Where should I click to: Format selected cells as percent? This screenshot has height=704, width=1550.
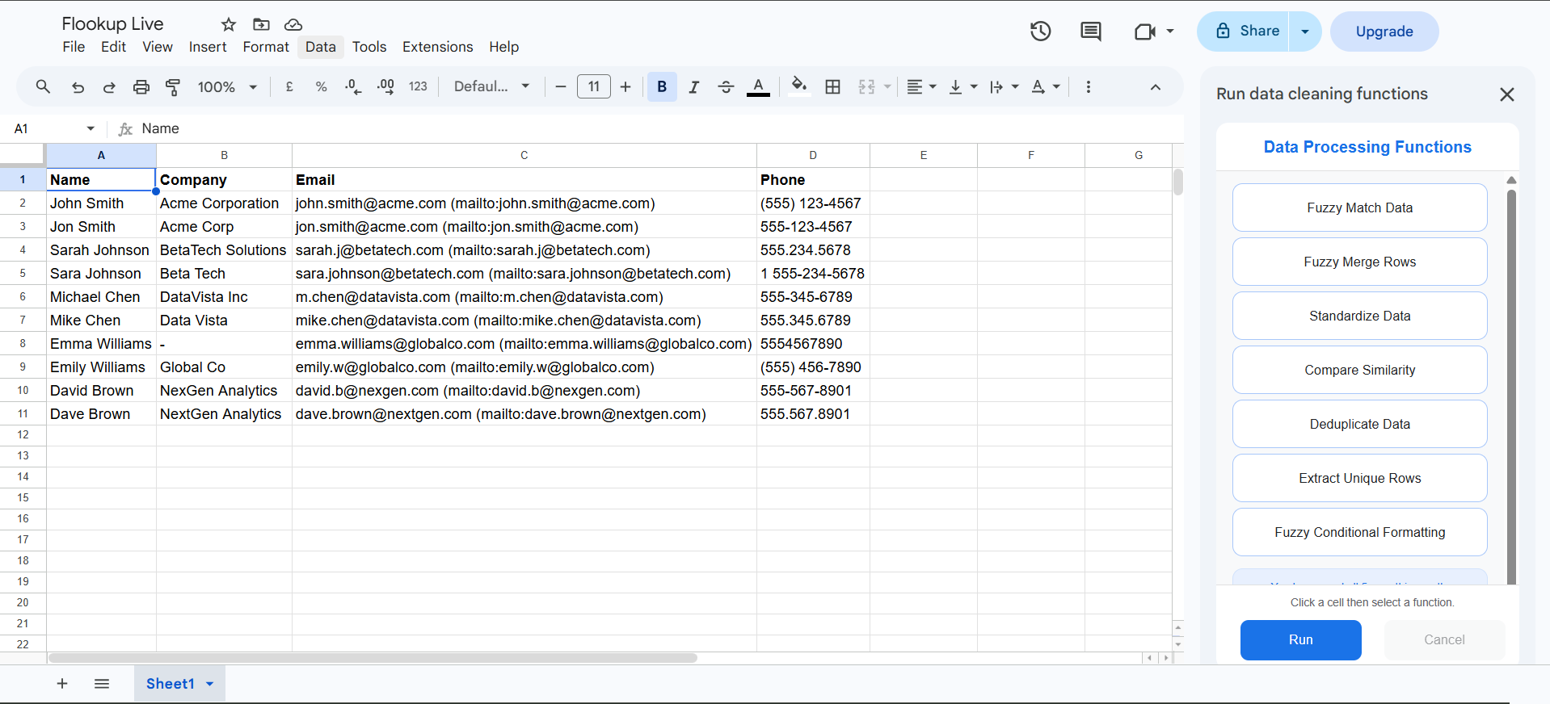(x=321, y=86)
